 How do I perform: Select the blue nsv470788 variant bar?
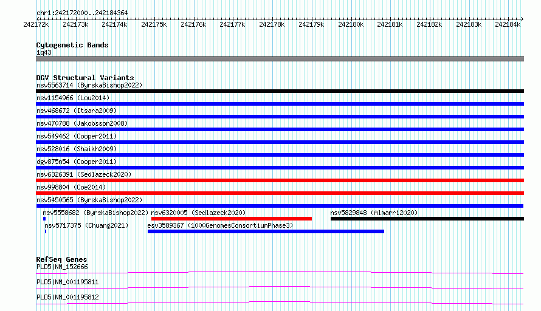pyautogui.click(x=280, y=129)
